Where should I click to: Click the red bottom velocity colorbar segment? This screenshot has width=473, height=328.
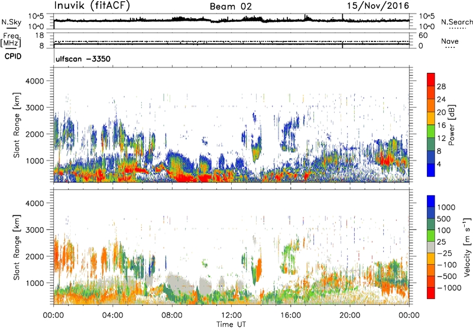pos(431,293)
